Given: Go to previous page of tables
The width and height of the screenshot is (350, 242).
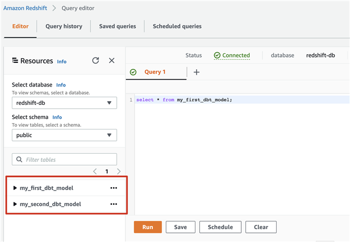Looking at the screenshot, I should (x=95, y=172).
